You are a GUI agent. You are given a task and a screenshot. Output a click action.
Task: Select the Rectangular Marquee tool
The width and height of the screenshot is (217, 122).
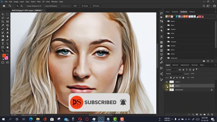tap(7, 14)
